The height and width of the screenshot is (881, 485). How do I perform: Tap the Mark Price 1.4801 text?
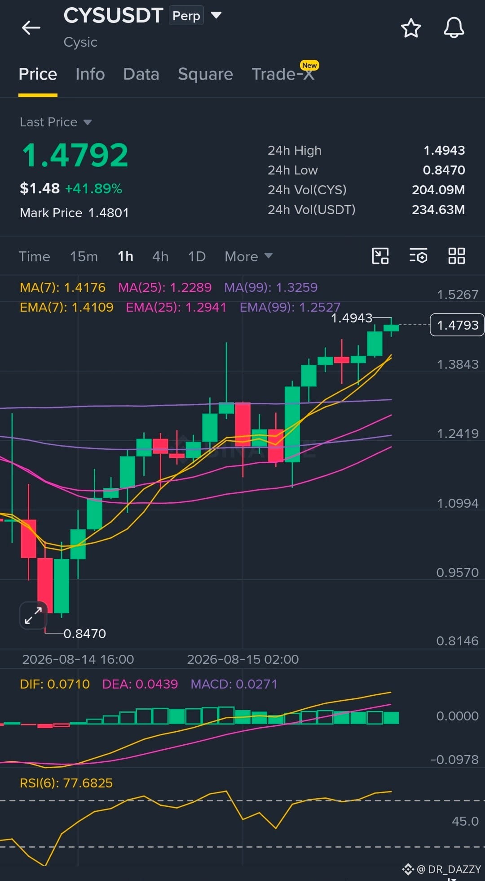coord(74,213)
